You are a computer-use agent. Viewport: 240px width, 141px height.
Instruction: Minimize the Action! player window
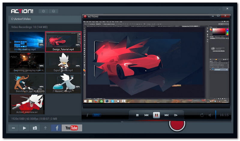213,16
